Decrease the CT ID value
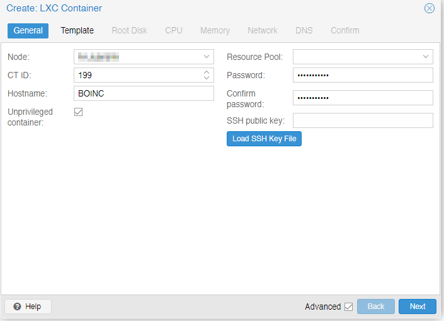The width and height of the screenshot is (444, 321). [207, 78]
